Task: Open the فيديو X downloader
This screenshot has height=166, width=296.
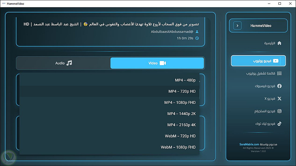Action: click(x=258, y=98)
